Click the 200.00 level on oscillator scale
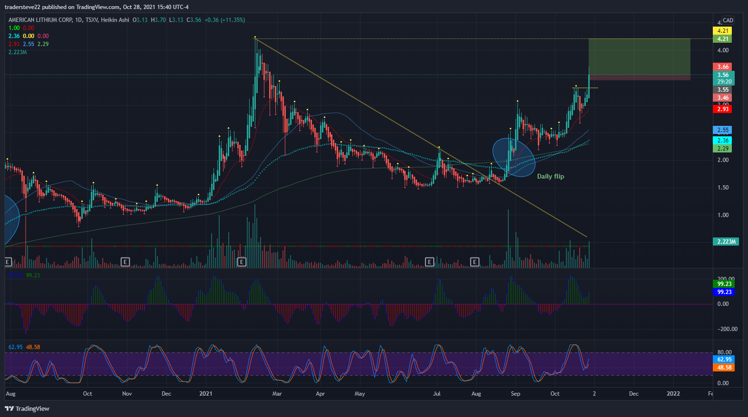Screen dimensions: 748x417 (x=726, y=279)
